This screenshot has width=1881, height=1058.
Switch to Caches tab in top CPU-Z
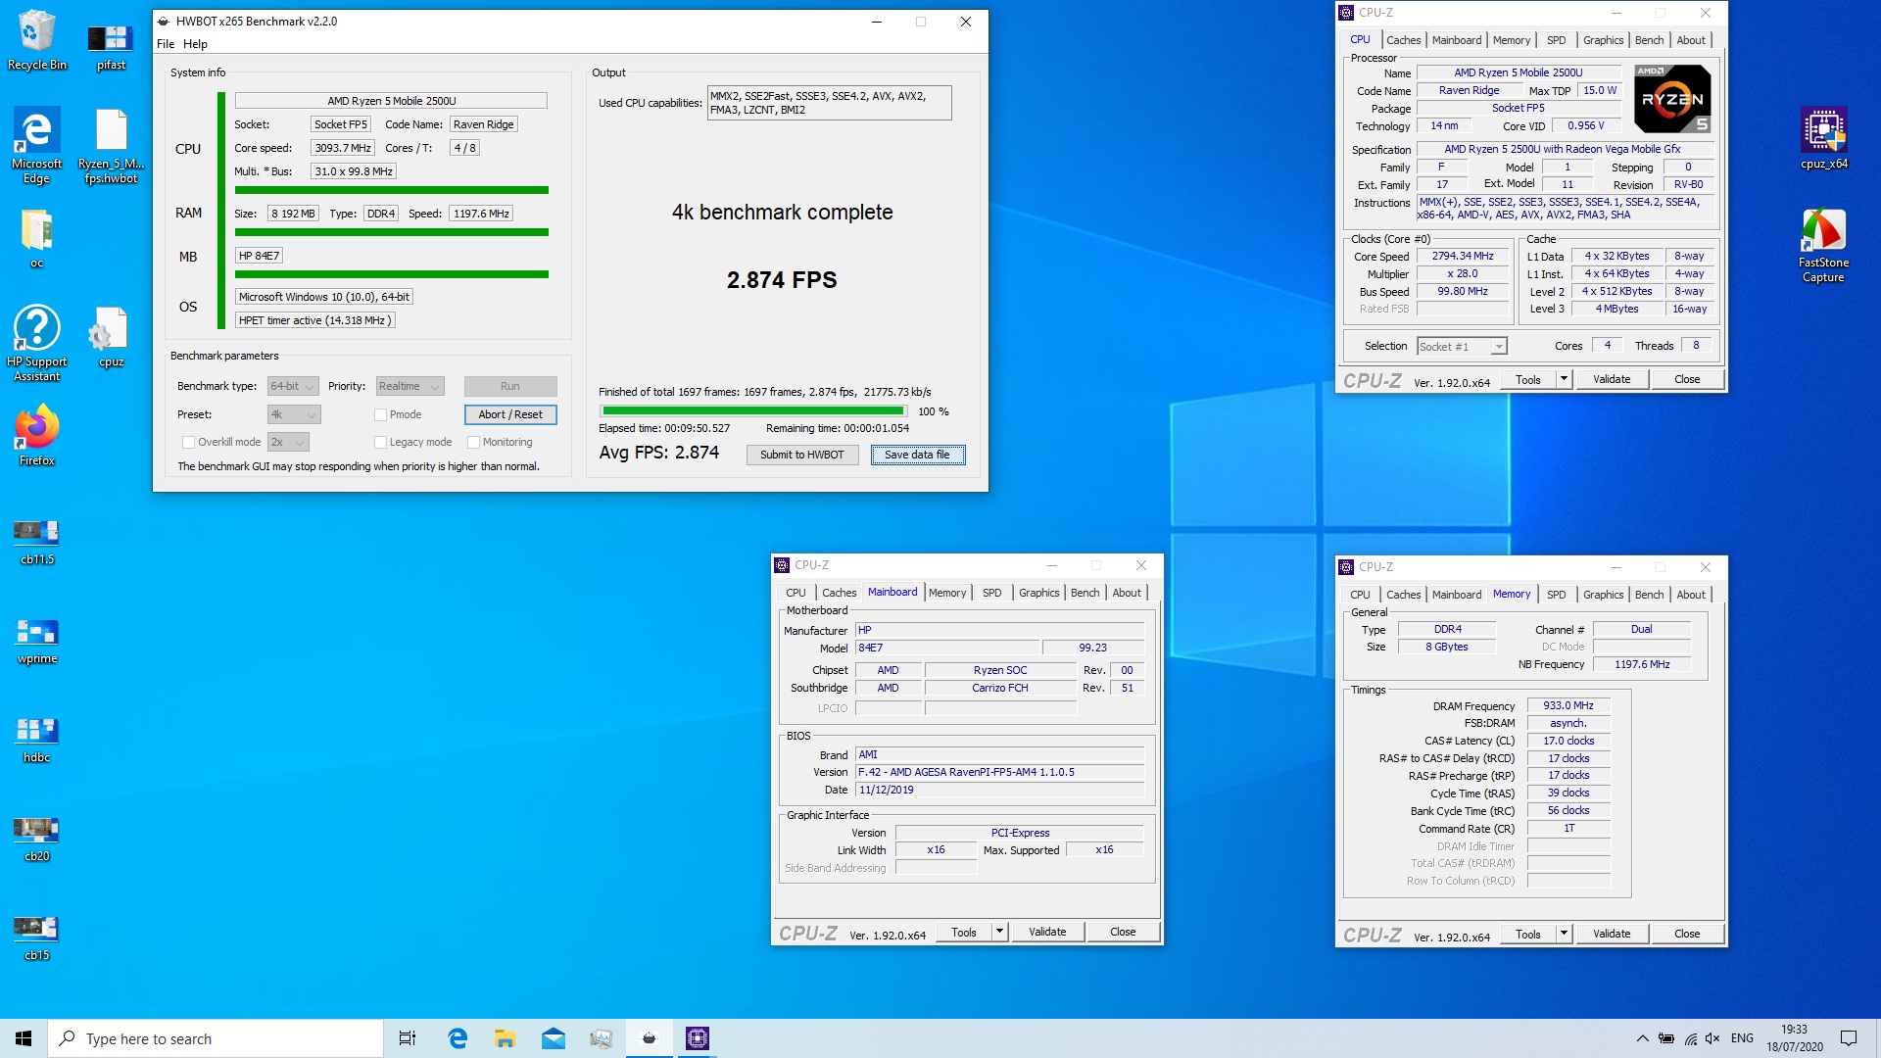pyautogui.click(x=1403, y=40)
